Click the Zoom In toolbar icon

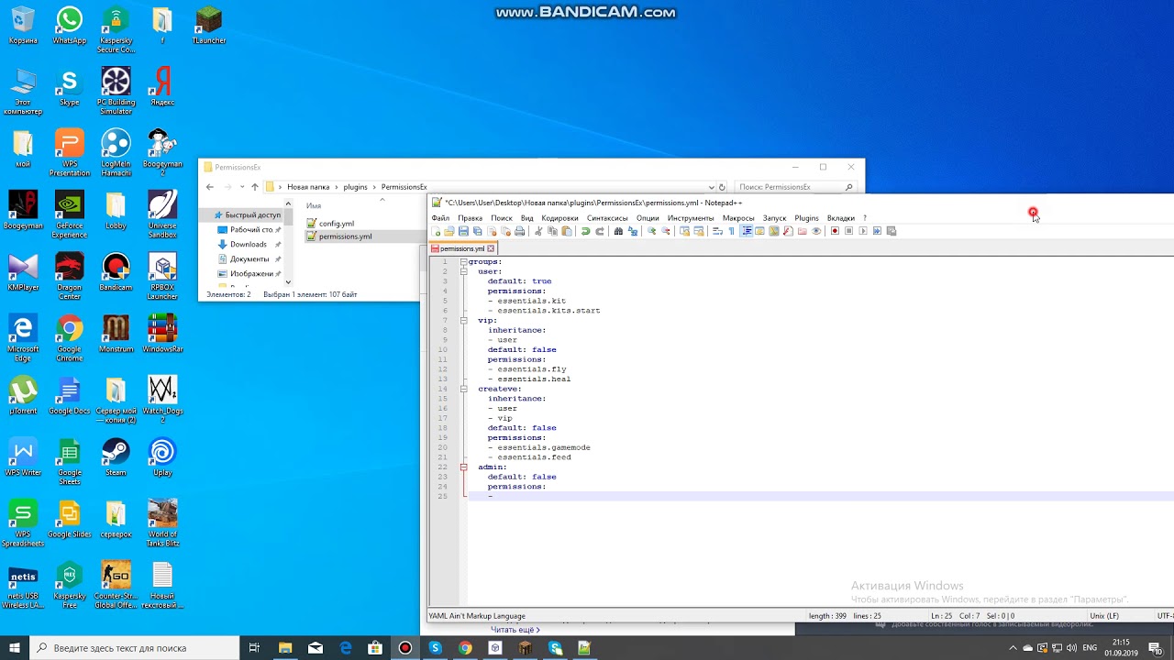click(651, 231)
